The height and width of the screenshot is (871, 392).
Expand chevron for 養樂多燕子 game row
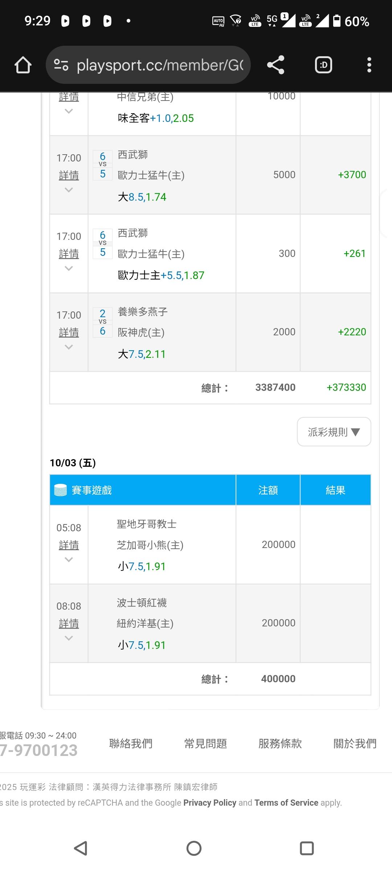(69, 347)
